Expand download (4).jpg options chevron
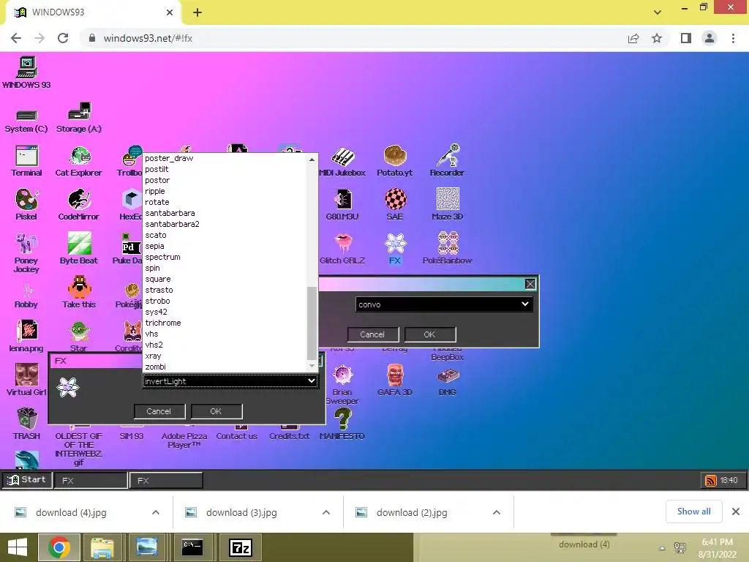This screenshot has height=562, width=749. [x=156, y=512]
